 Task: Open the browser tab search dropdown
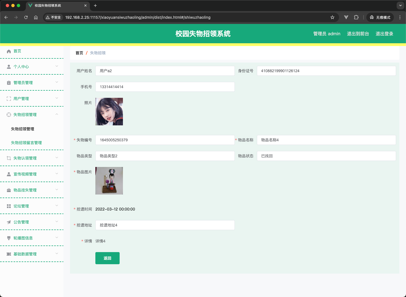pos(400,6)
